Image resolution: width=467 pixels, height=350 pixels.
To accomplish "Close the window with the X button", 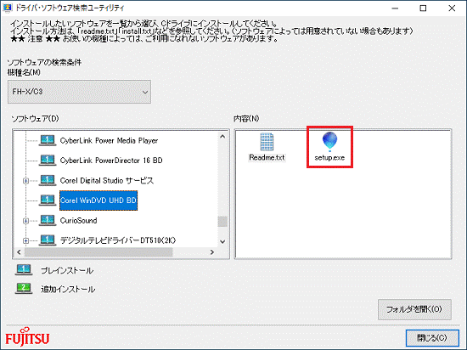I will coord(452,8).
